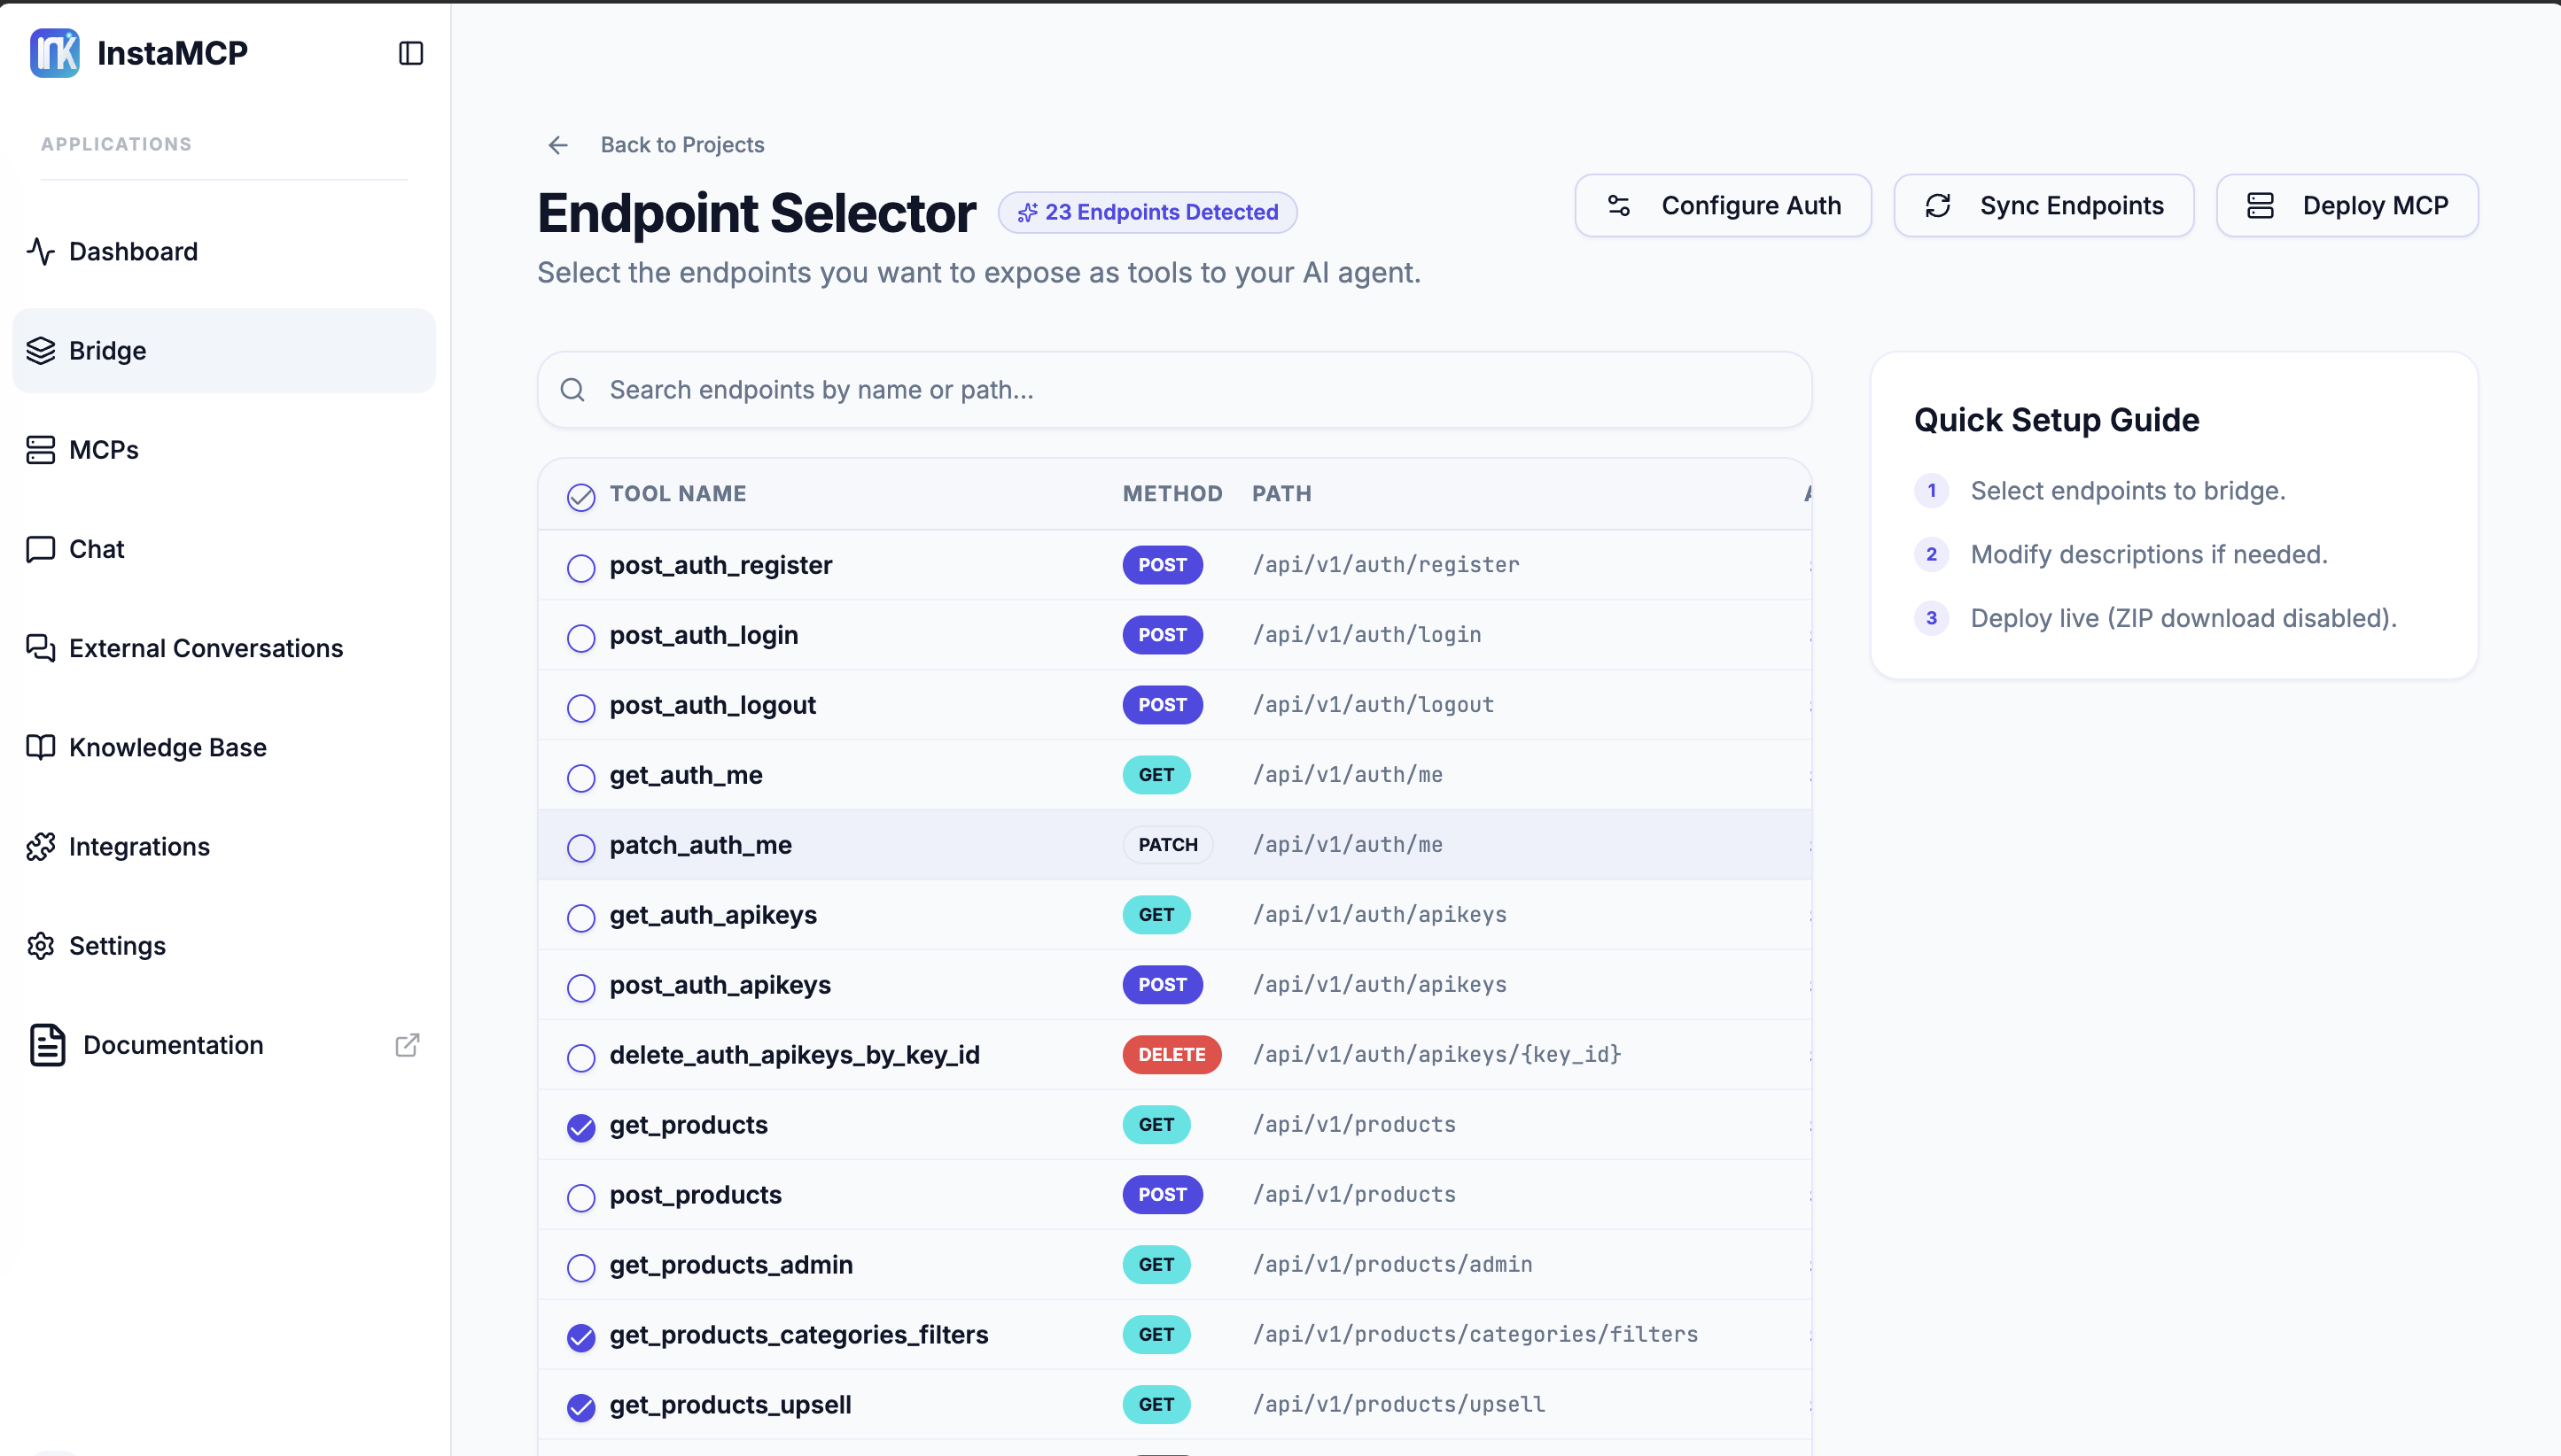Click the Dashboard activity icon
Screen dimensions: 2561x1456
tap(41, 251)
